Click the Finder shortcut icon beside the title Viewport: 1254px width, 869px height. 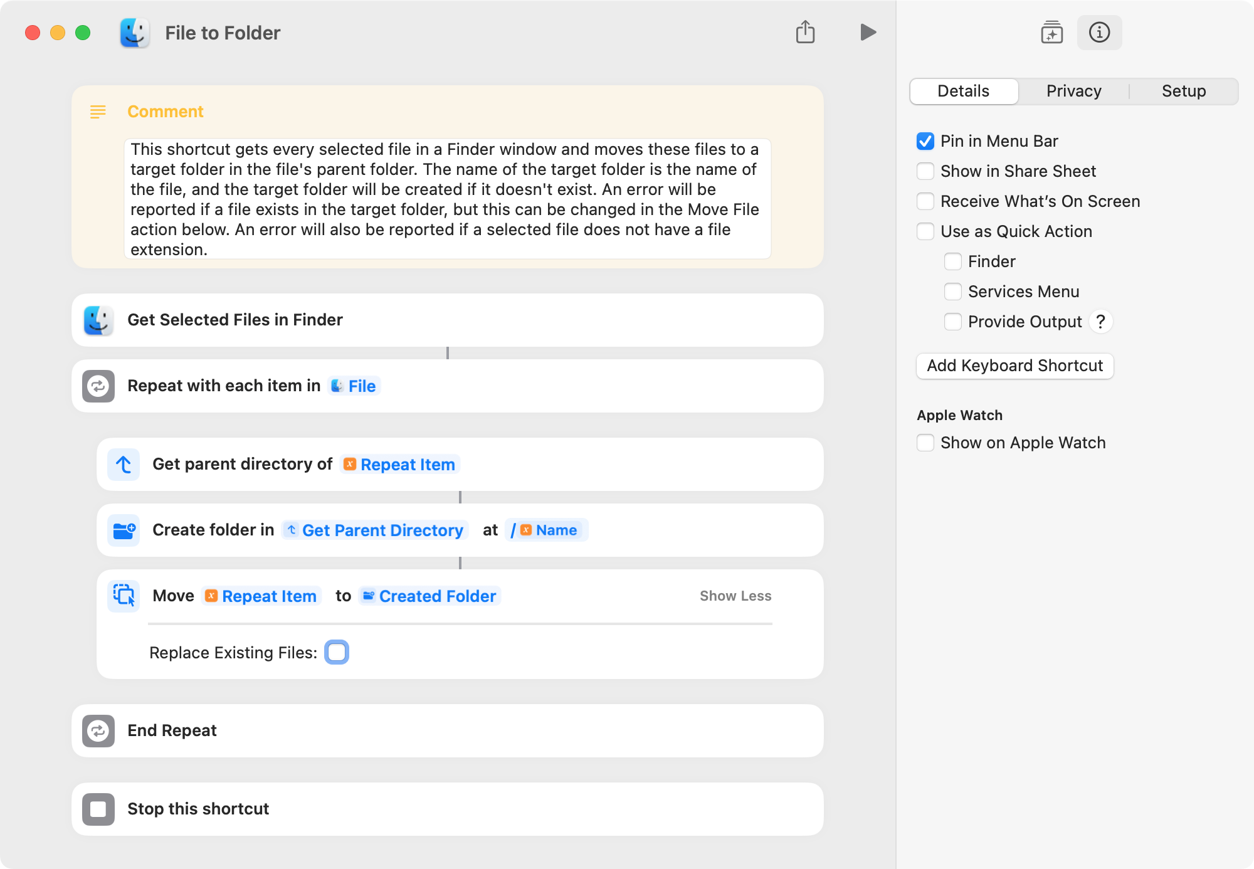[x=135, y=33]
